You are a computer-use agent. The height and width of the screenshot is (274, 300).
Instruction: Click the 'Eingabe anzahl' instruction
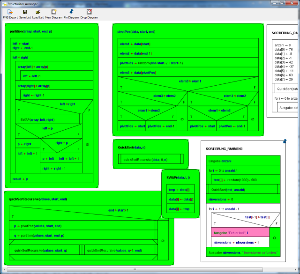click(x=243, y=161)
